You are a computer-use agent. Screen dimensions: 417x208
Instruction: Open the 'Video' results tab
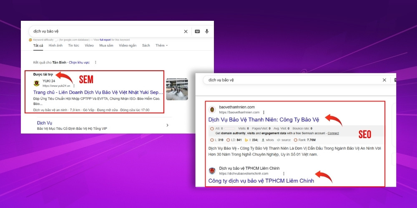click(89, 45)
